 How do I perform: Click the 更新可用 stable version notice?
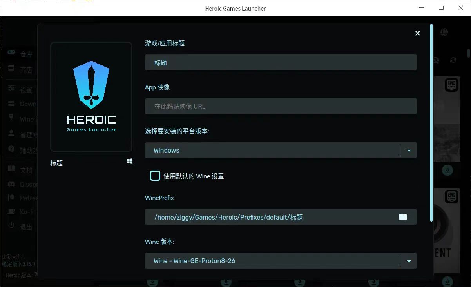[x=19, y=260]
